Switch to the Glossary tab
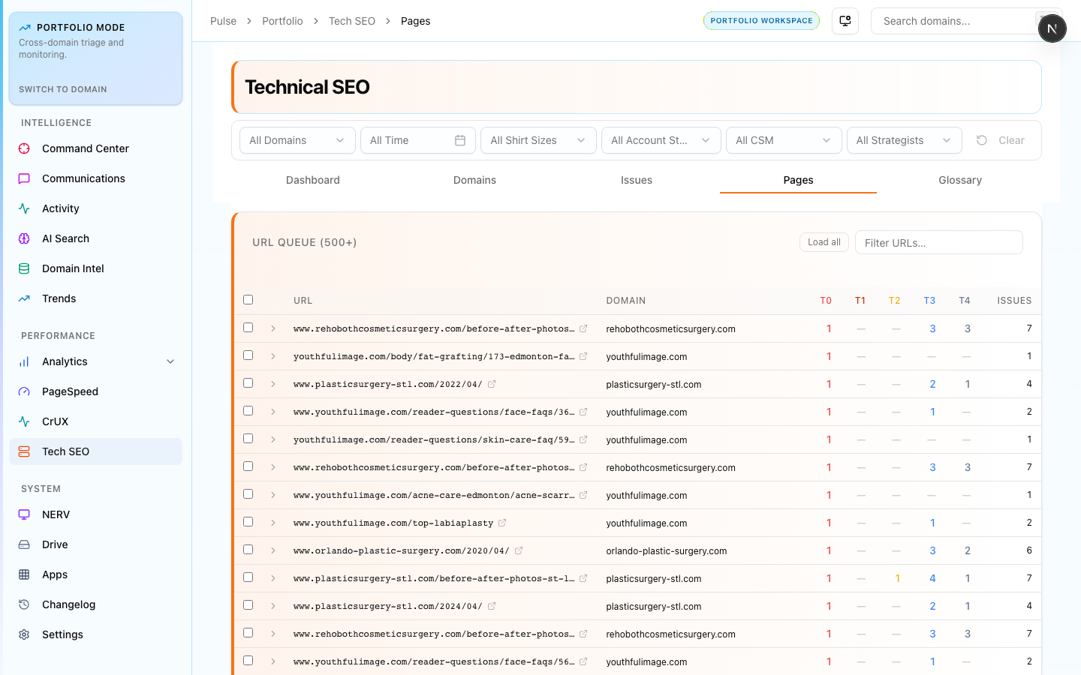The image size is (1081, 675). pos(959,180)
